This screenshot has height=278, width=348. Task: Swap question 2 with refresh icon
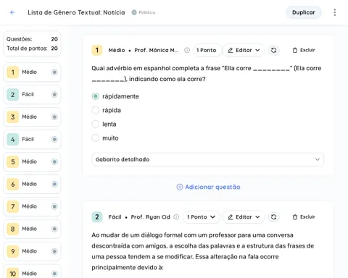coord(273,217)
